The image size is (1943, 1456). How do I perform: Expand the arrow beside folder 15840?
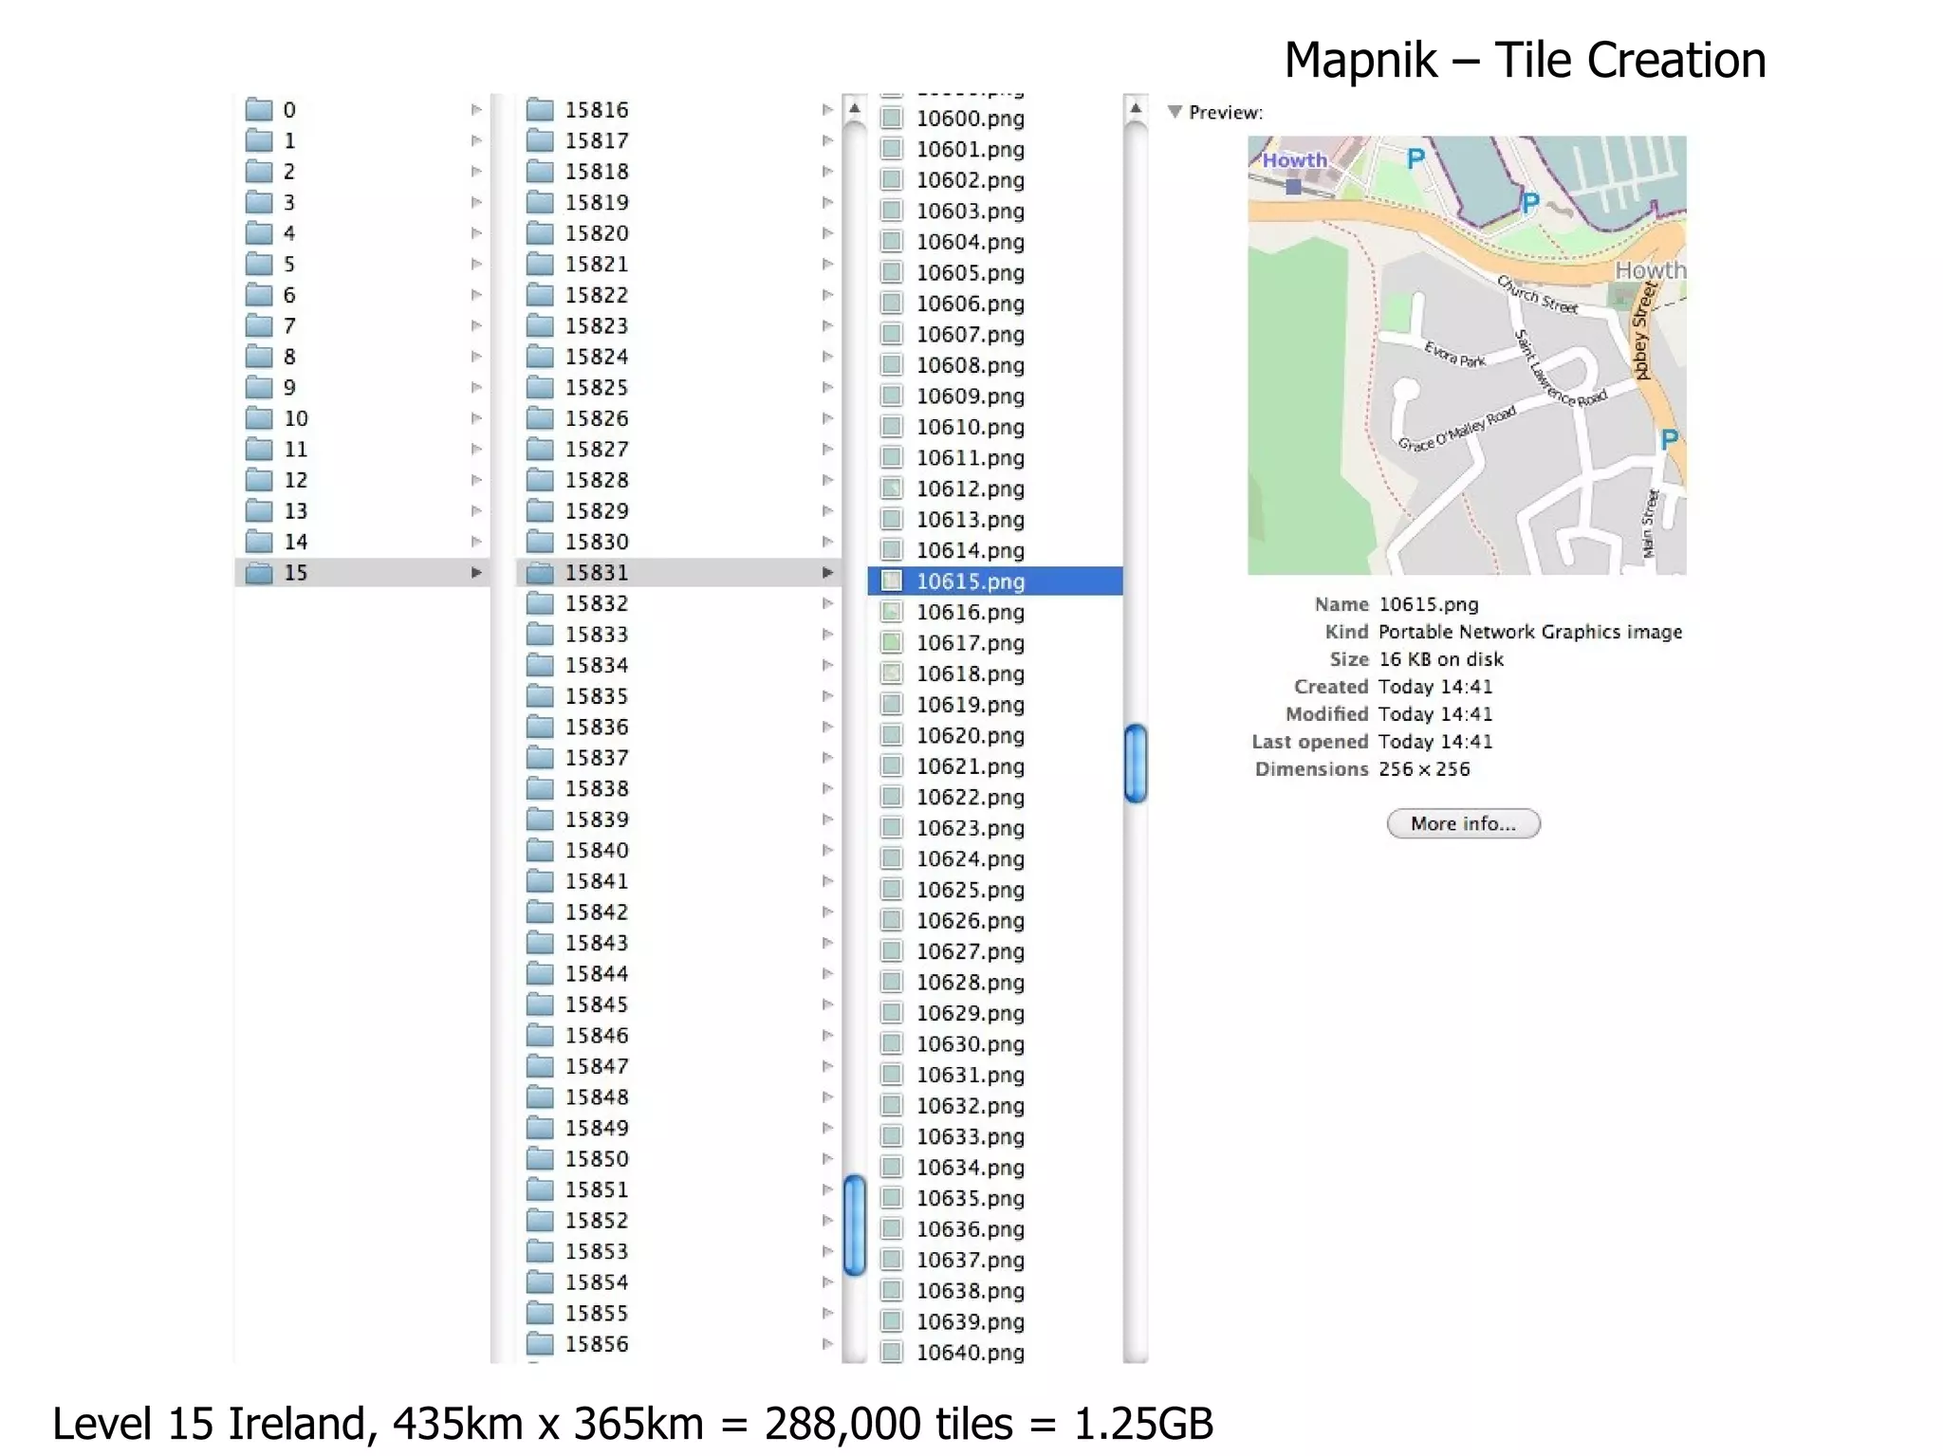[827, 850]
